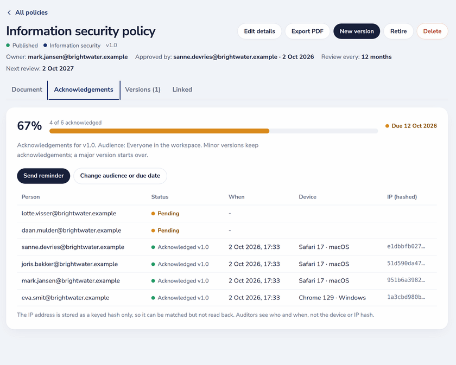The image size is (456, 365).
Task: Click eva.smit@brightwater.example
Action: point(66,298)
